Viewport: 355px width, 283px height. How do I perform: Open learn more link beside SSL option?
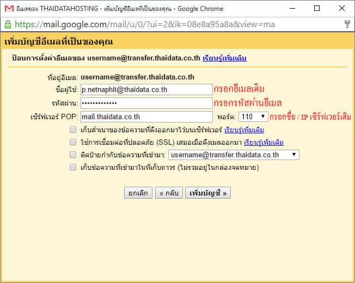point(264,142)
